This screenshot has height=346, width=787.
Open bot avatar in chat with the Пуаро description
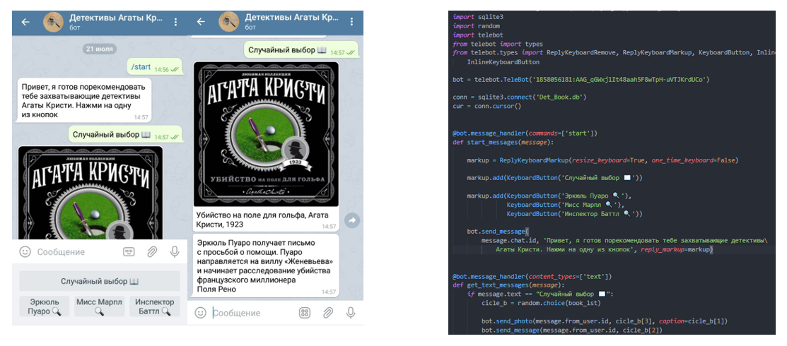pos(229,22)
